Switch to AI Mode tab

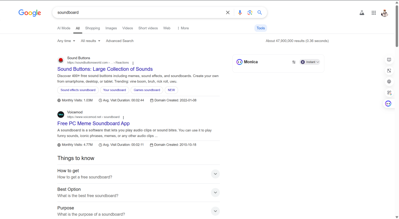[x=64, y=28]
